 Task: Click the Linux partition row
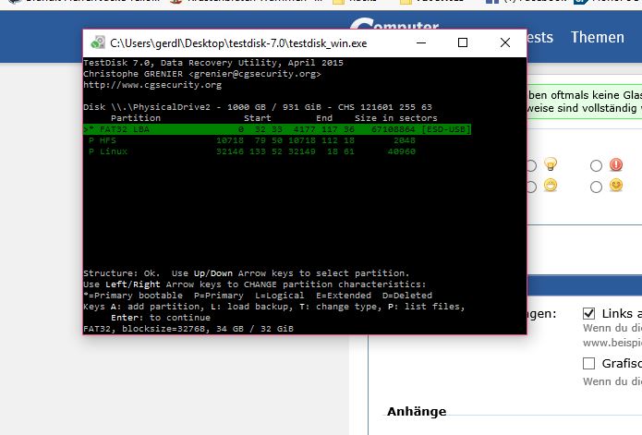[252, 151]
